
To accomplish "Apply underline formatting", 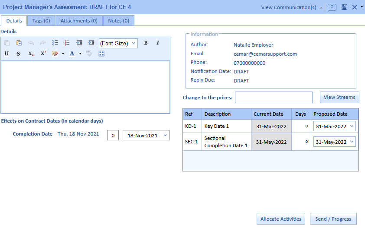I will click(7, 54).
